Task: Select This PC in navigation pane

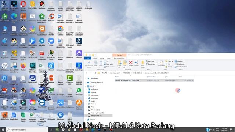Action: click(x=92, y=87)
